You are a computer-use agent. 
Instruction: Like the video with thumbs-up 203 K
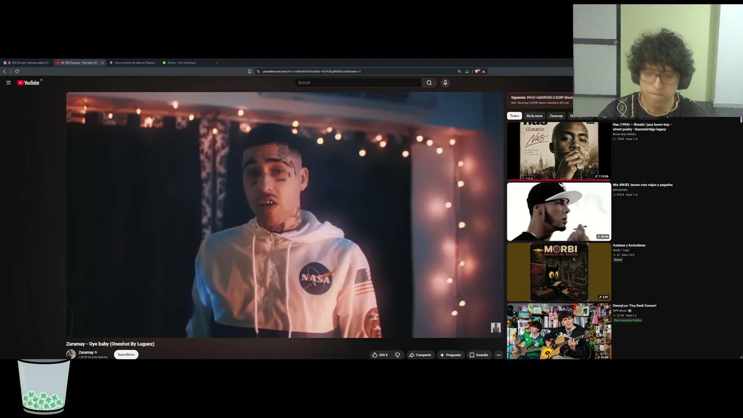(x=380, y=355)
